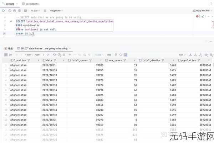This screenshot has width=214, height=143.
Task: Select date cell 2020/10/15
Action: (50, 95)
